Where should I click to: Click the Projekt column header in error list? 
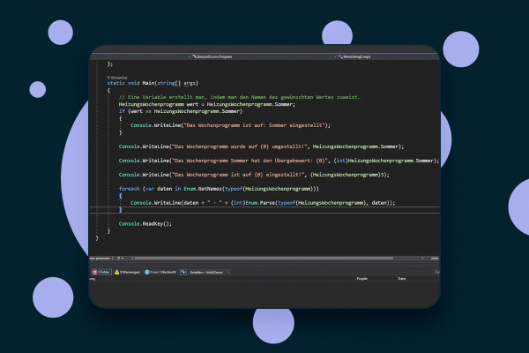[362, 278]
